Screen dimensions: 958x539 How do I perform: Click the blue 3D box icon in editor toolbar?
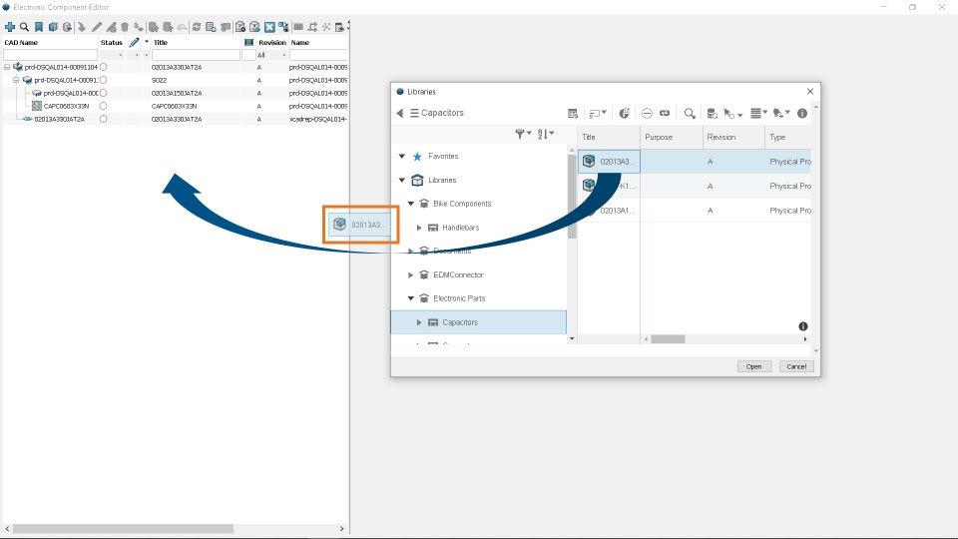point(53,27)
